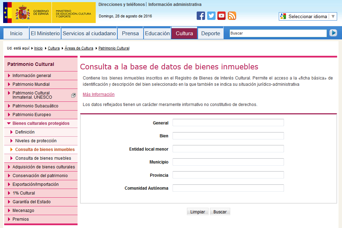Switch to the Deporte tab
This screenshot has height=228, width=342.
[x=211, y=33]
